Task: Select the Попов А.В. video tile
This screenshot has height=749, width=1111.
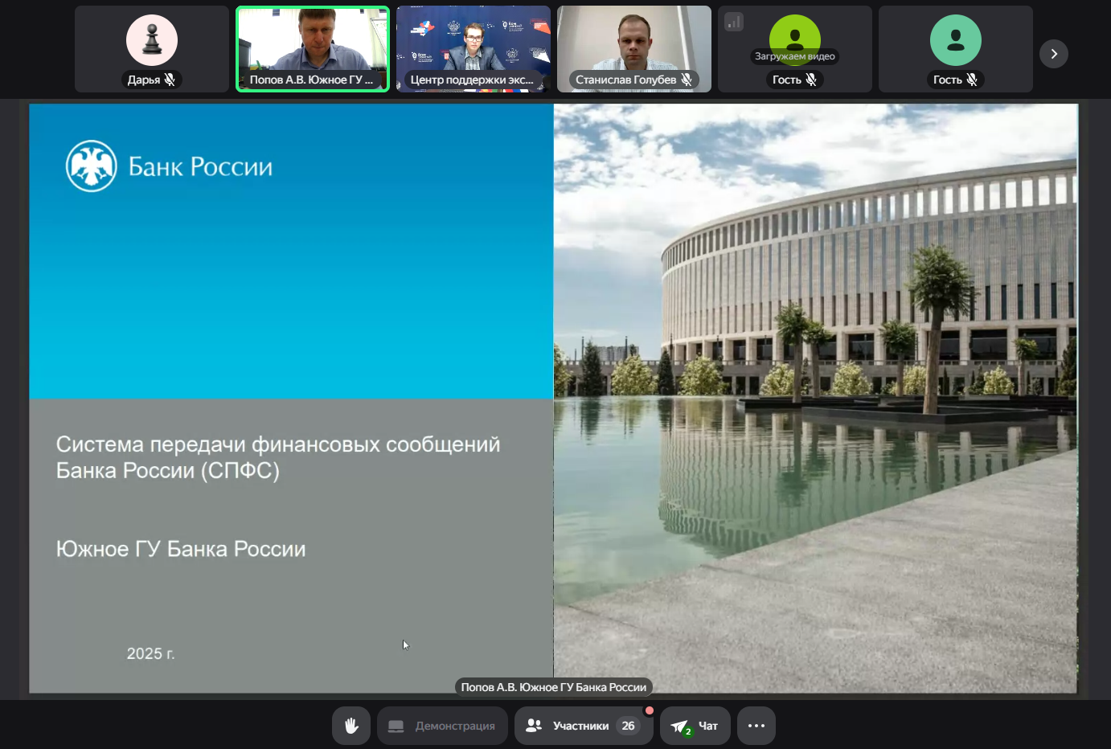Action: [x=312, y=44]
